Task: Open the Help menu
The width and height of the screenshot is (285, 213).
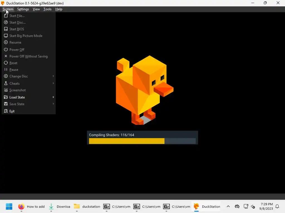Action: 59,9
